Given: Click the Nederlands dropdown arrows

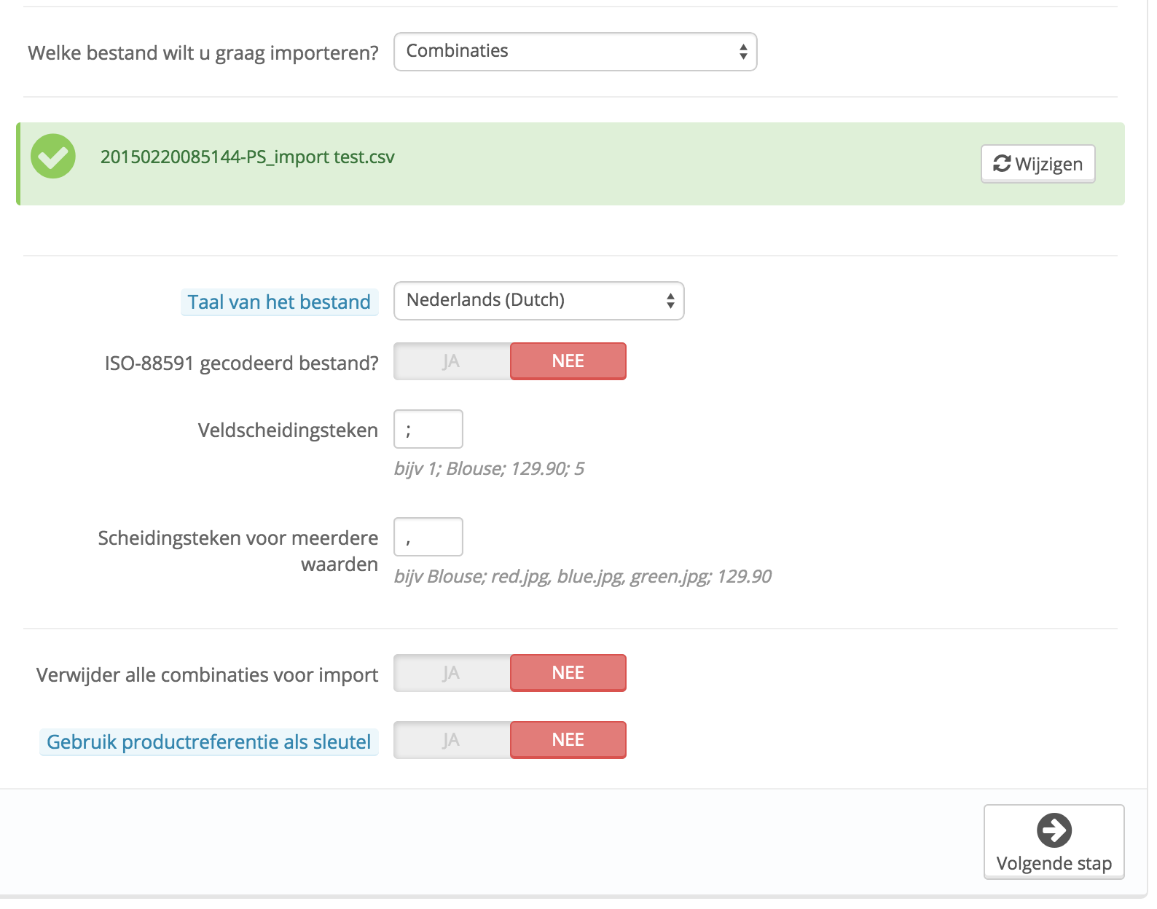Looking at the screenshot, I should click(670, 301).
